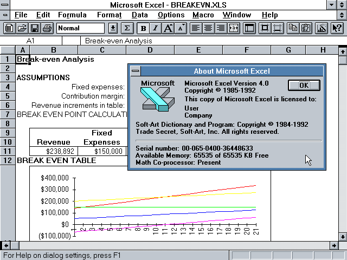Click the Increase Font Size icon

point(168,28)
